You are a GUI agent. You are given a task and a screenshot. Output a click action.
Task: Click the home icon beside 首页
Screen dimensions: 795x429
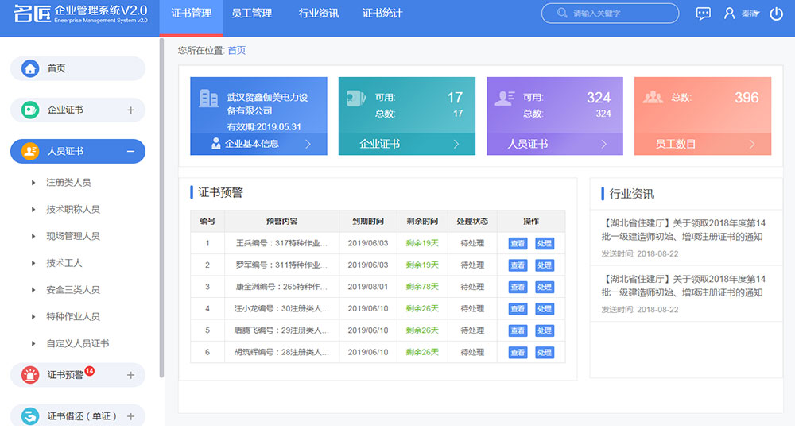tap(30, 68)
